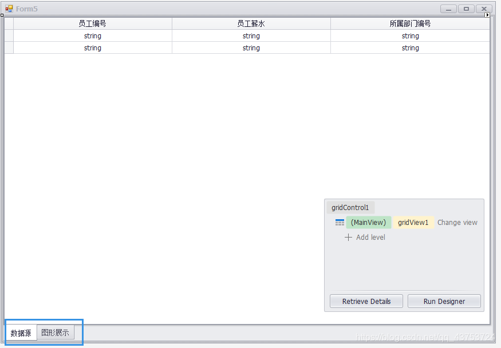Click the grid view icon beside (MainView)
Screen dimensions: 501x348
(x=340, y=223)
